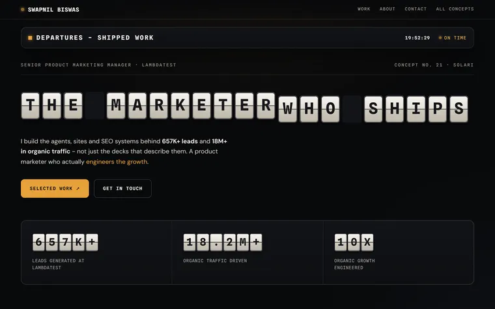
Task: Click the amber dot beside Swapnil Biswas logo
Action: click(x=22, y=10)
